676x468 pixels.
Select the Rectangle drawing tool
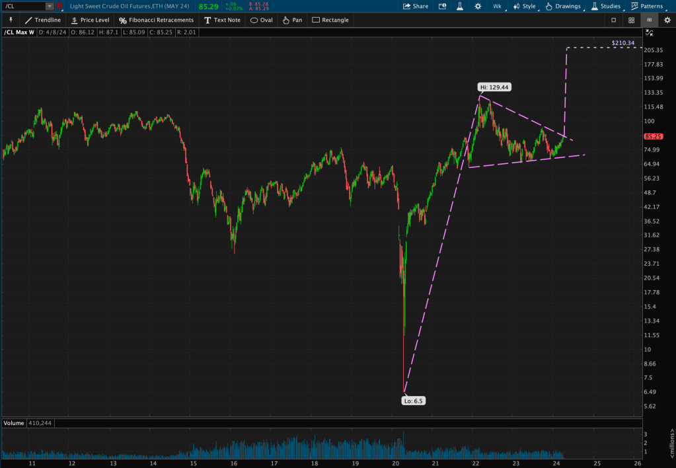pos(330,20)
